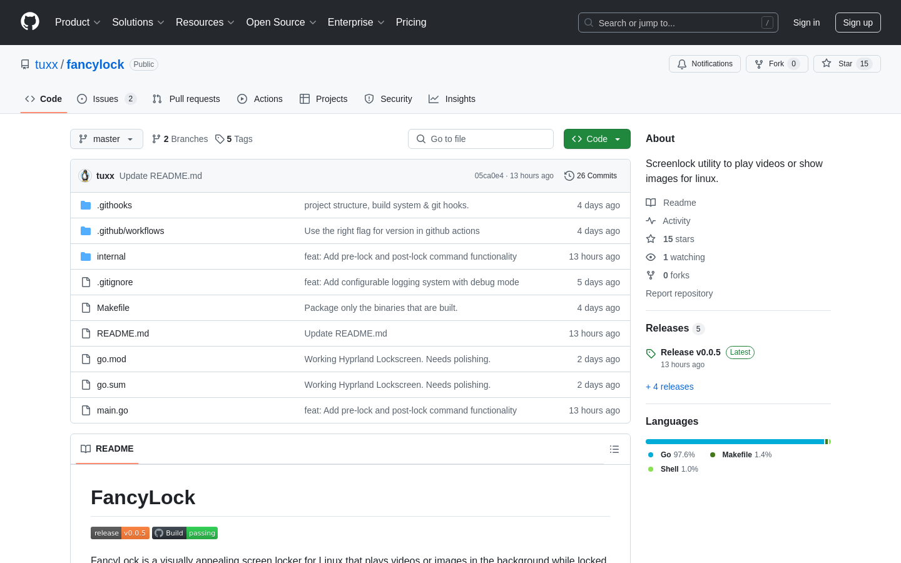Switch to the Pull requests tab
901x563 pixels.
(x=186, y=99)
